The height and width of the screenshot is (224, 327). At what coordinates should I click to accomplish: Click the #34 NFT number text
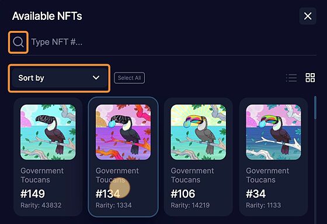coord(256,194)
